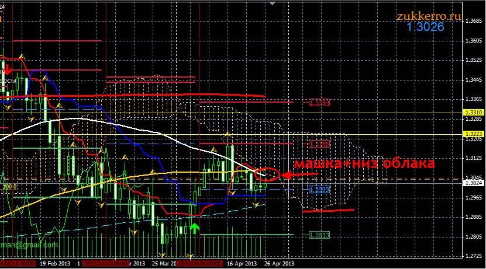Click the 1.3685 value on price scale
This screenshot has height=269, width=486.
coord(474,21)
